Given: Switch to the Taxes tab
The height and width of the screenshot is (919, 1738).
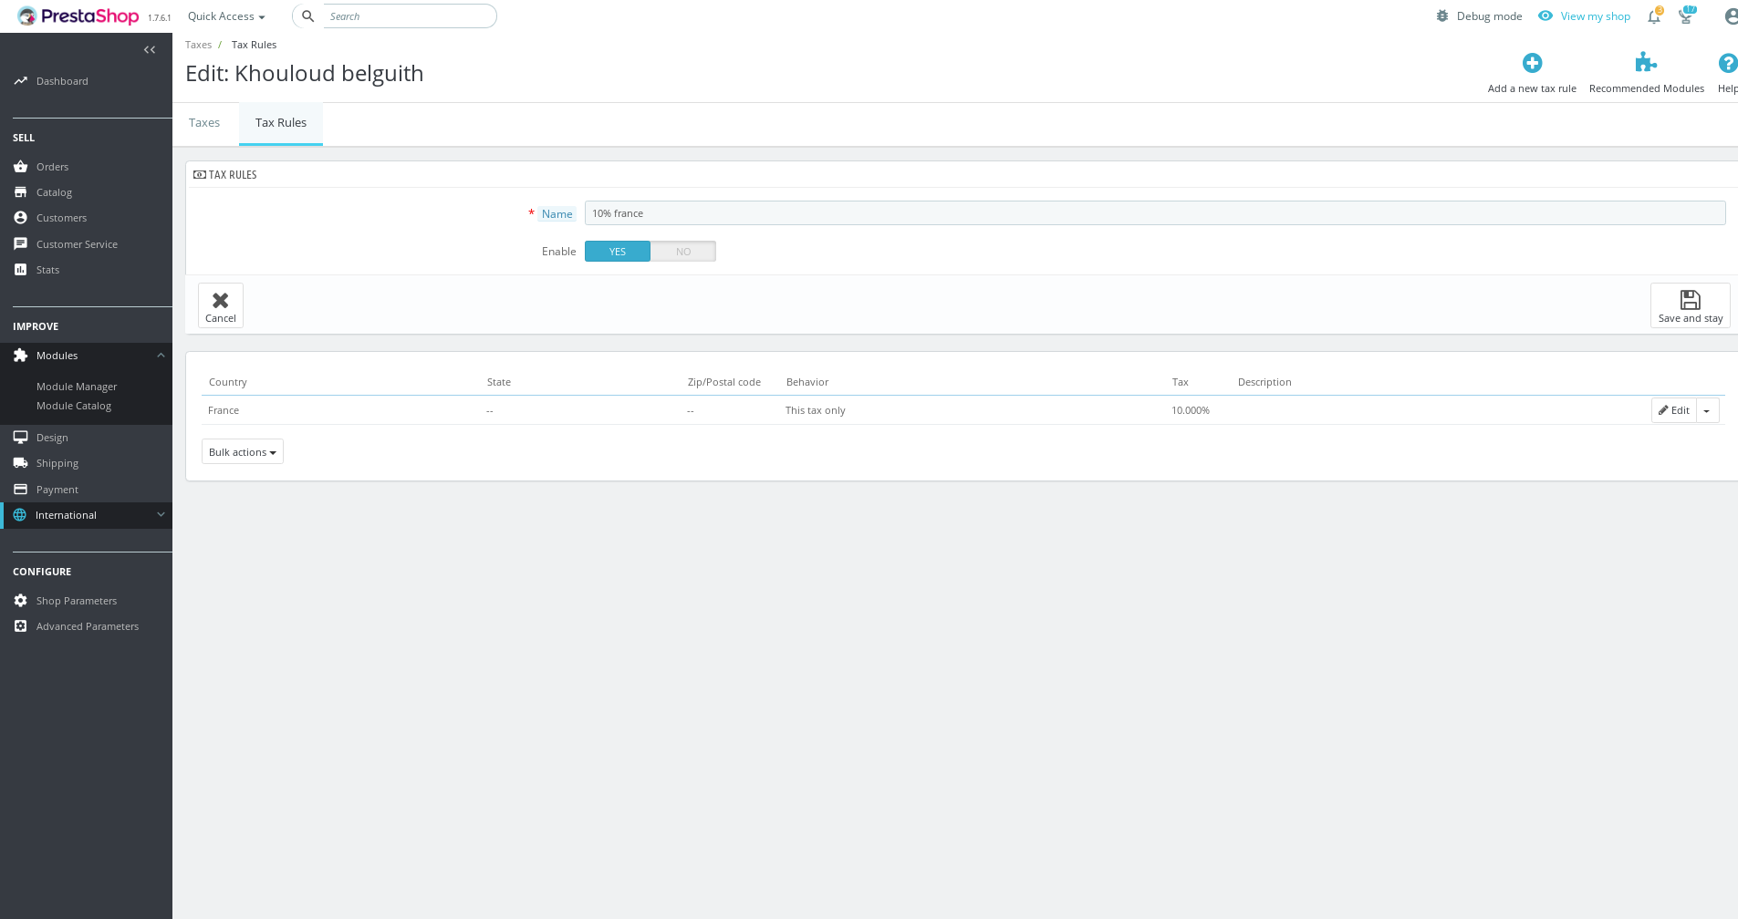Looking at the screenshot, I should point(204,123).
